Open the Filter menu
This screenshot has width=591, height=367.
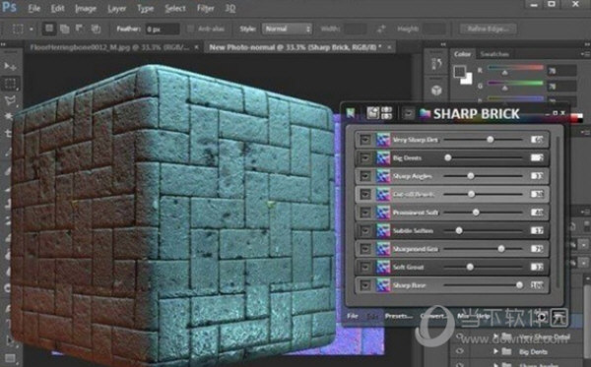click(206, 8)
